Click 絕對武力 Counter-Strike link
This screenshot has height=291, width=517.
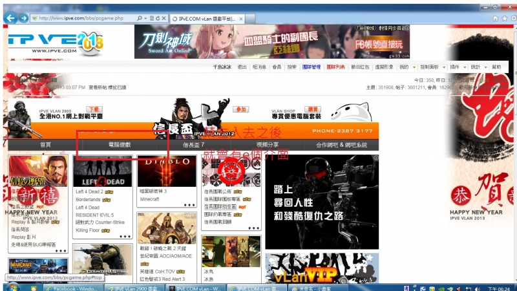click(100, 222)
